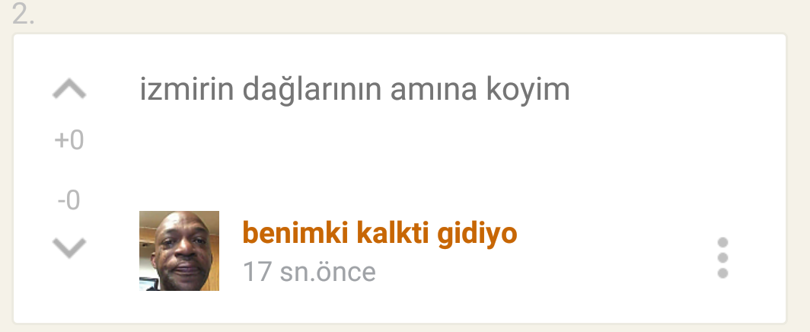Select the entry text starting with izmirin
810x332 pixels.
pos(355,89)
